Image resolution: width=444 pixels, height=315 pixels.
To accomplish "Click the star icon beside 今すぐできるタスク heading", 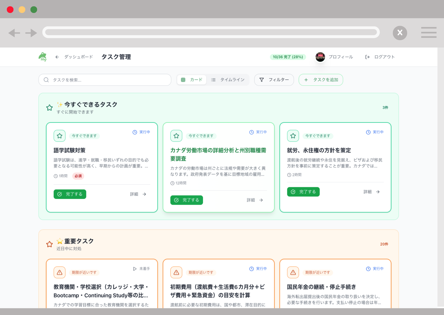I will pyautogui.click(x=50, y=108).
